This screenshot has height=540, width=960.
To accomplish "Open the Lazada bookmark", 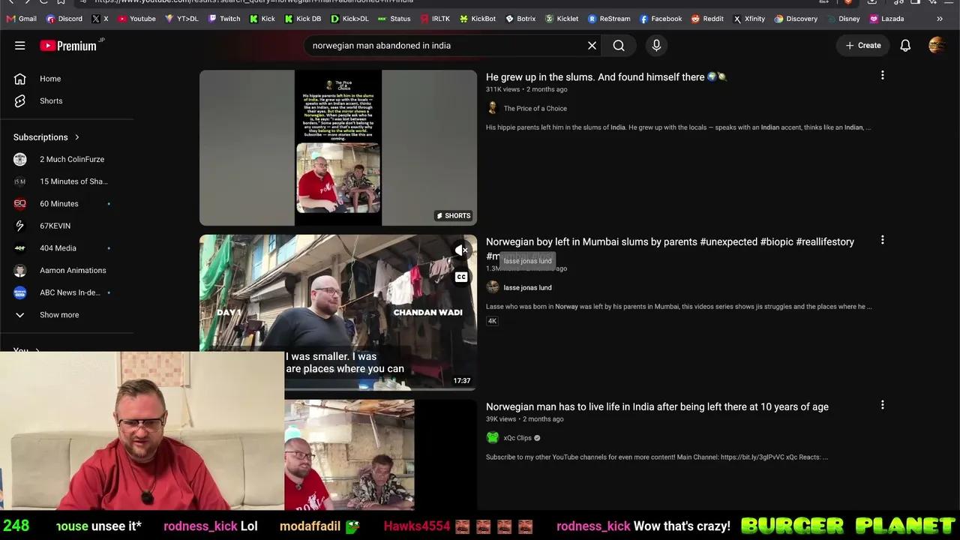I will [x=886, y=19].
